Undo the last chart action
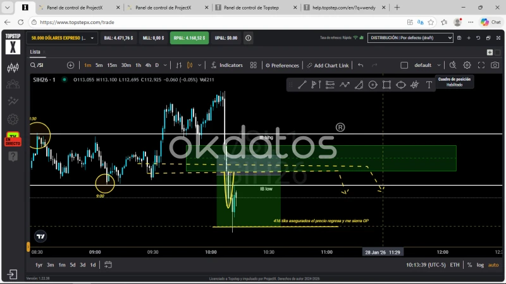This screenshot has width=506, height=284. coord(361,65)
